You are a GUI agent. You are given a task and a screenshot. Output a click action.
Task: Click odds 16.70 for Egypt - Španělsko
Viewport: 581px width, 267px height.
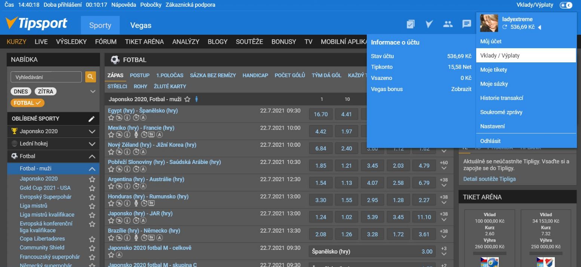(x=321, y=114)
